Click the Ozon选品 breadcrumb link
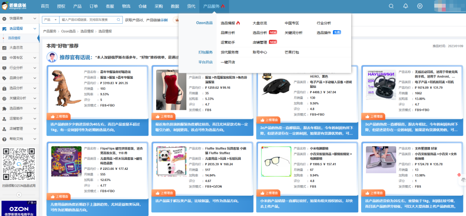 (x=68, y=31)
